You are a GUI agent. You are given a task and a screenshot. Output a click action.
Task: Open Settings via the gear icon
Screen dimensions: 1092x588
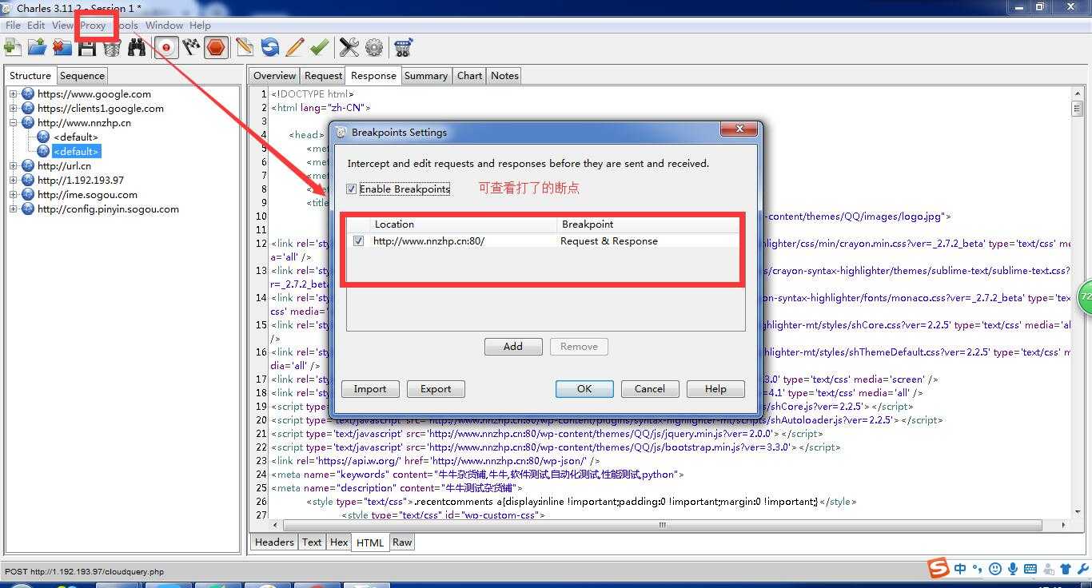374,48
